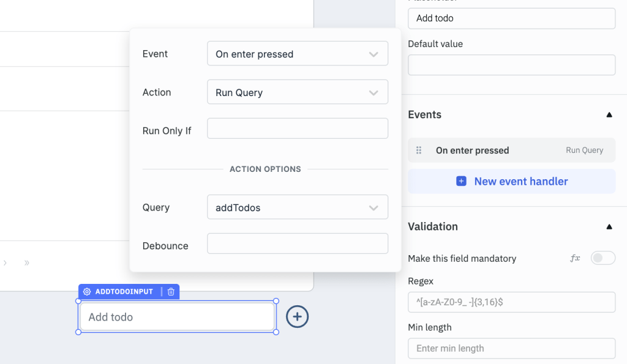Viewport: 627px width, 364px height.
Task: Open settings via gear icon on ADDTODOINPUT label
Action: click(87, 291)
